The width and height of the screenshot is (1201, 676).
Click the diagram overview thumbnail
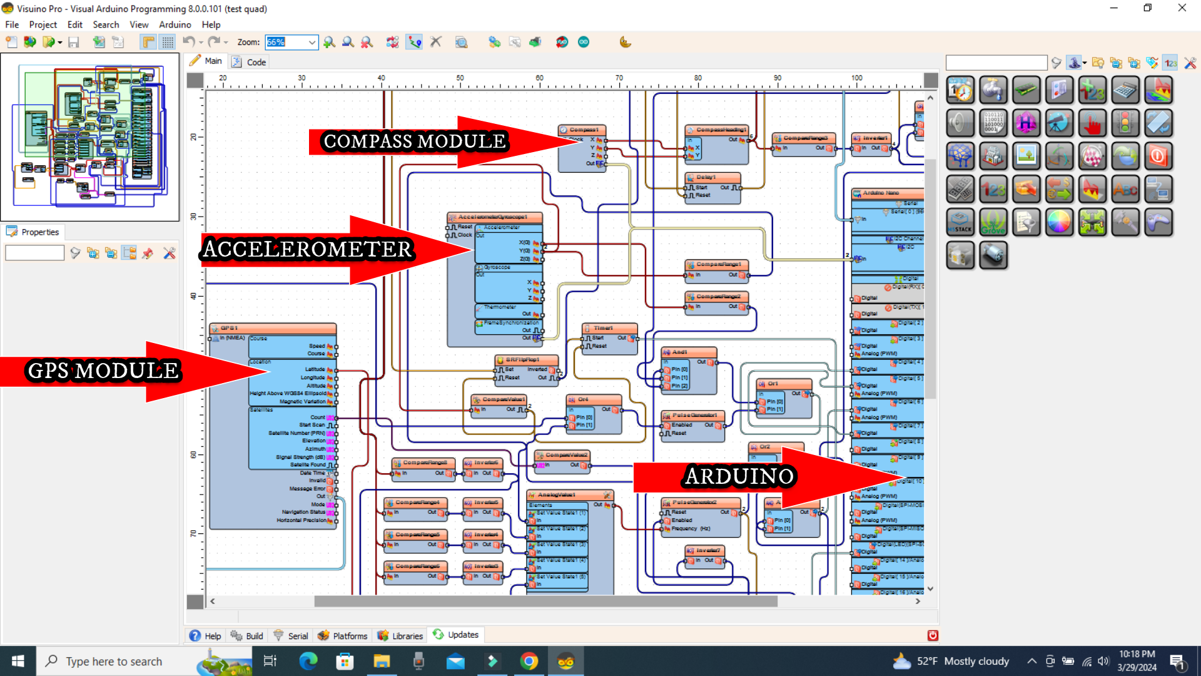tap(90, 137)
